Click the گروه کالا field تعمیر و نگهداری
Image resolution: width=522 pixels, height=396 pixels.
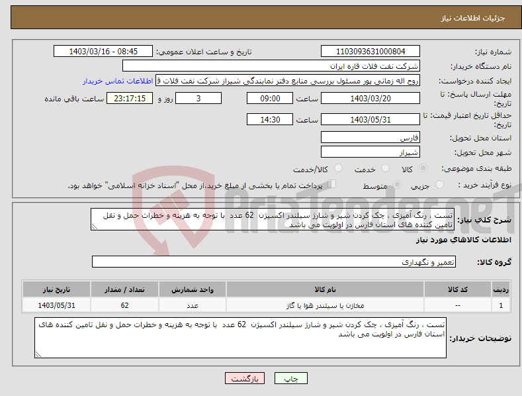point(274,262)
